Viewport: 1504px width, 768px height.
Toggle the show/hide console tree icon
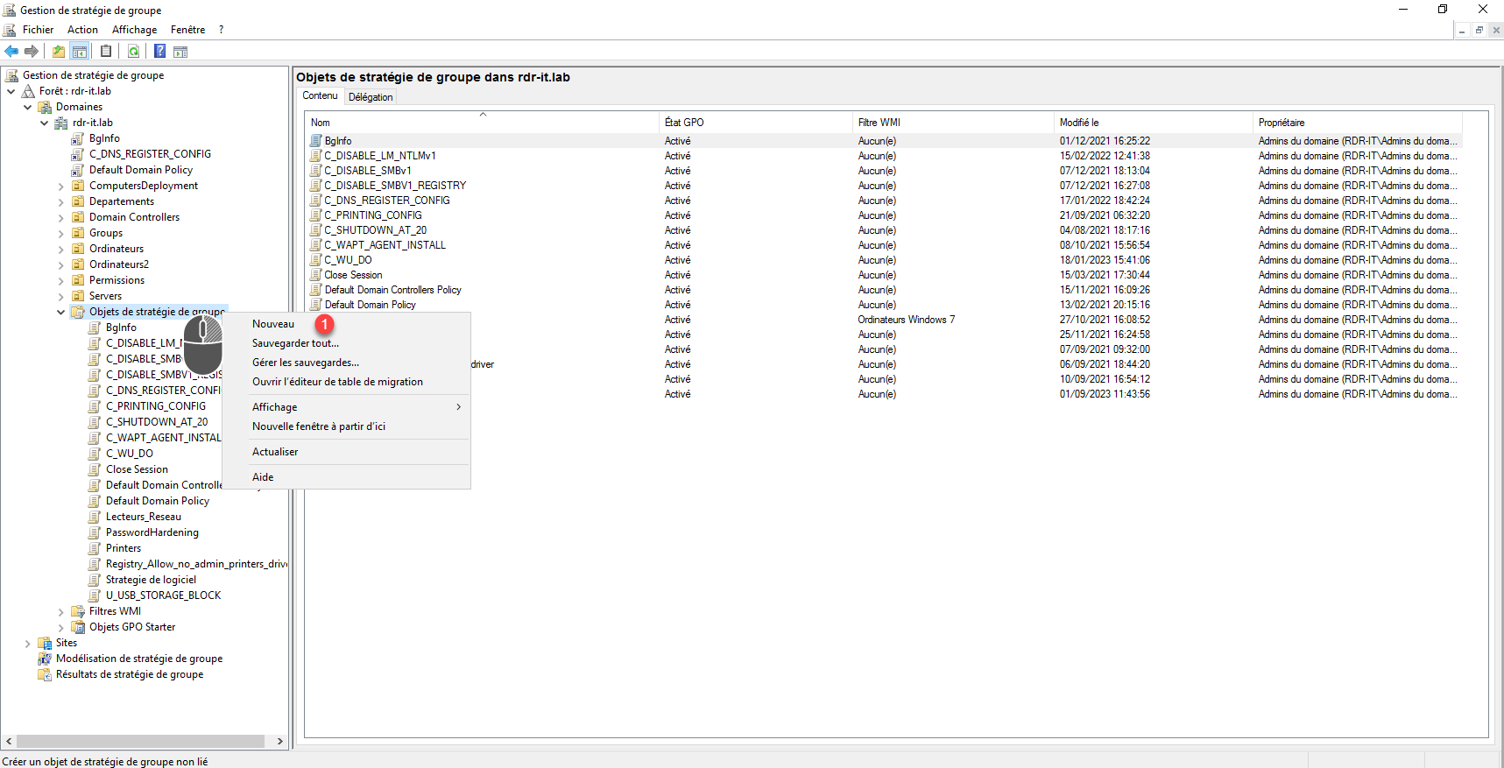point(80,52)
